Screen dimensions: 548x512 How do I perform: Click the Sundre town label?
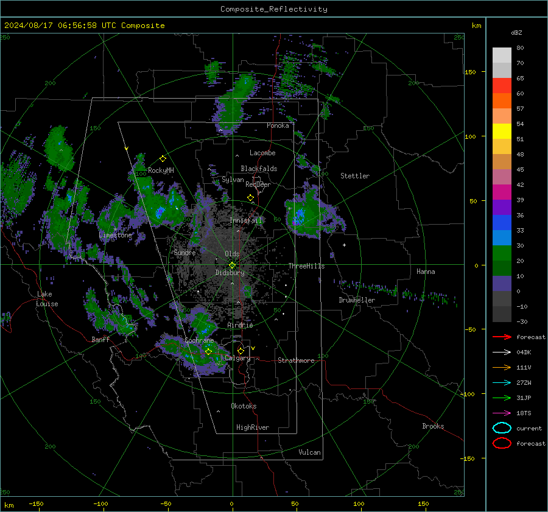point(184,252)
